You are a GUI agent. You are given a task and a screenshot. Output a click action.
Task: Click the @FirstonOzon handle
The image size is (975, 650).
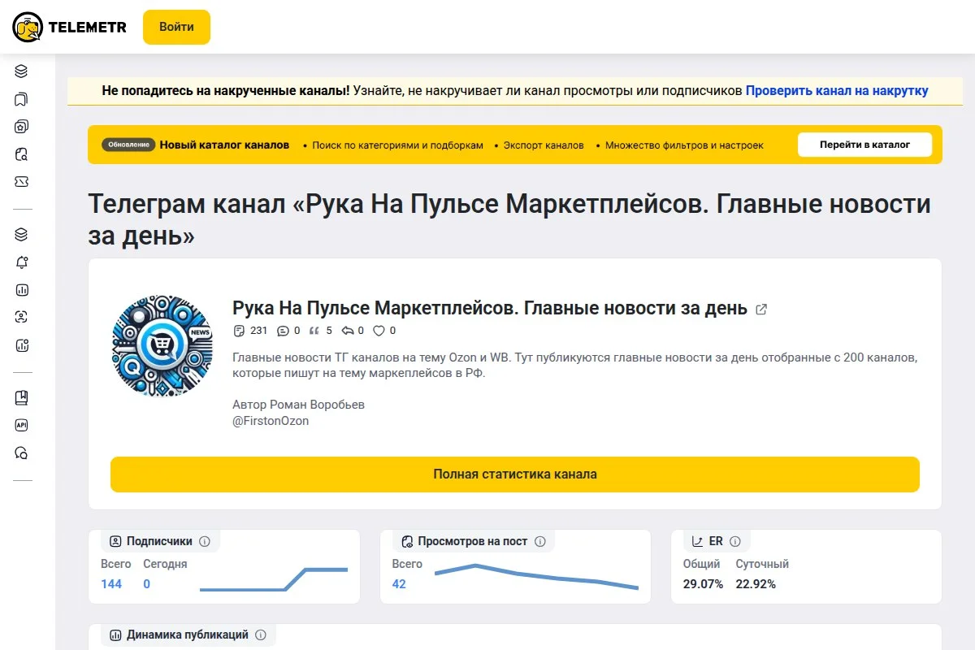point(271,422)
